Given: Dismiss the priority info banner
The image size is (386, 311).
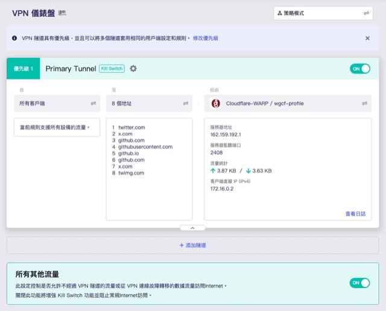Looking at the screenshot, I should (x=367, y=38).
